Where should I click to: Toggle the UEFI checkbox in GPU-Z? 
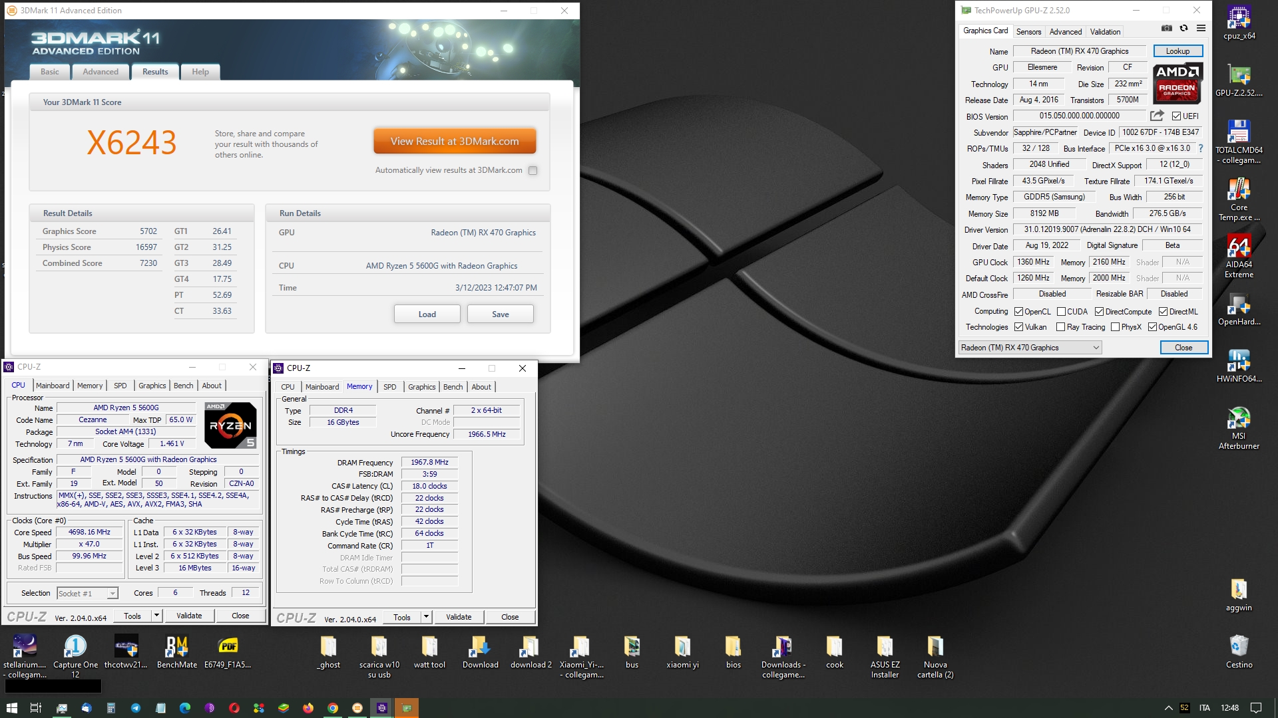tap(1177, 116)
